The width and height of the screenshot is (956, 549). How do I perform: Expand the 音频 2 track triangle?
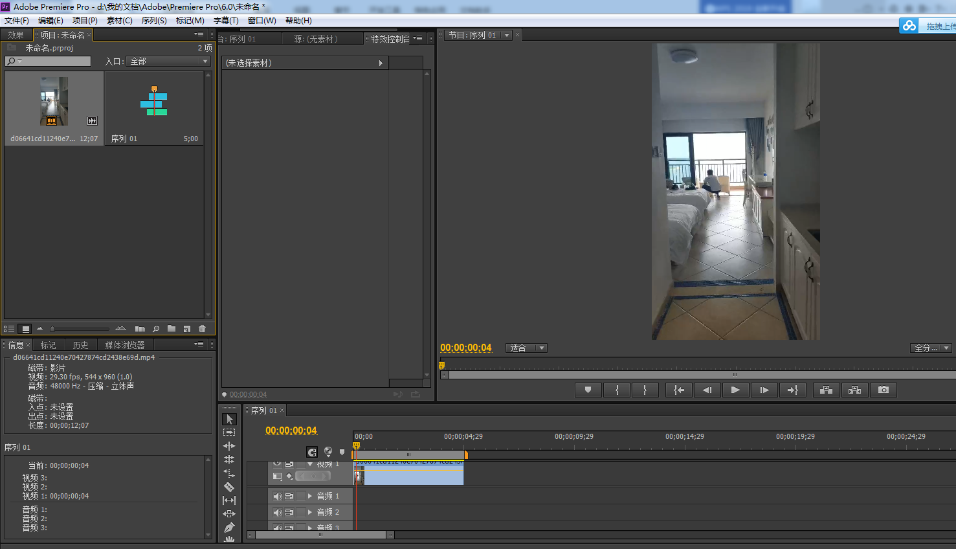310,512
